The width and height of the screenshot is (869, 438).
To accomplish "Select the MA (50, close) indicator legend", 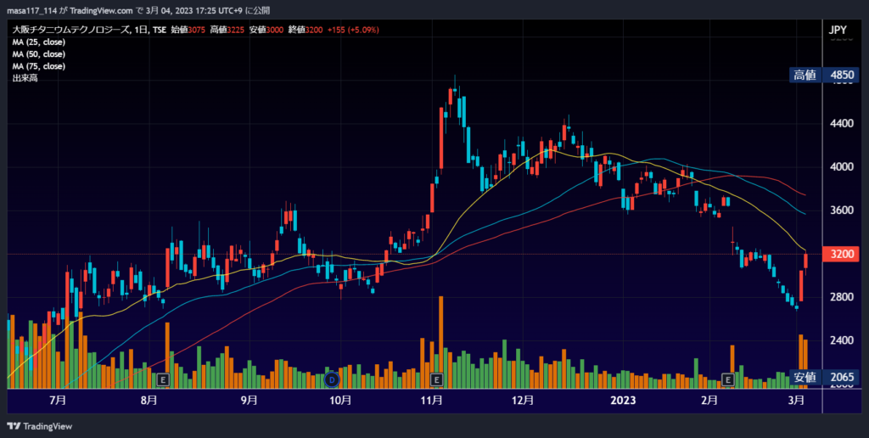I will coord(39,54).
